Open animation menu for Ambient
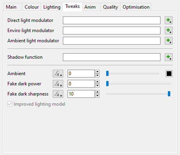The width and height of the screenshot is (180, 155). coord(58,74)
